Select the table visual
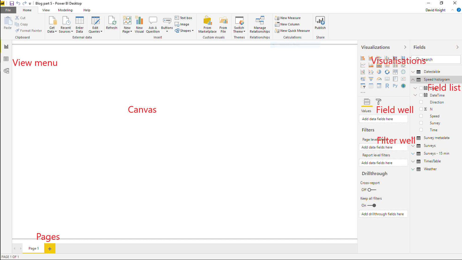This screenshot has width=462, height=260. point(371,86)
